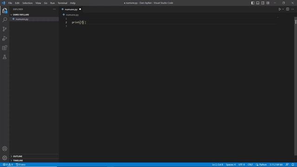This screenshot has height=167, width=297.
Task: Change the UTF-8 file encoding
Action: pyautogui.click(x=241, y=165)
